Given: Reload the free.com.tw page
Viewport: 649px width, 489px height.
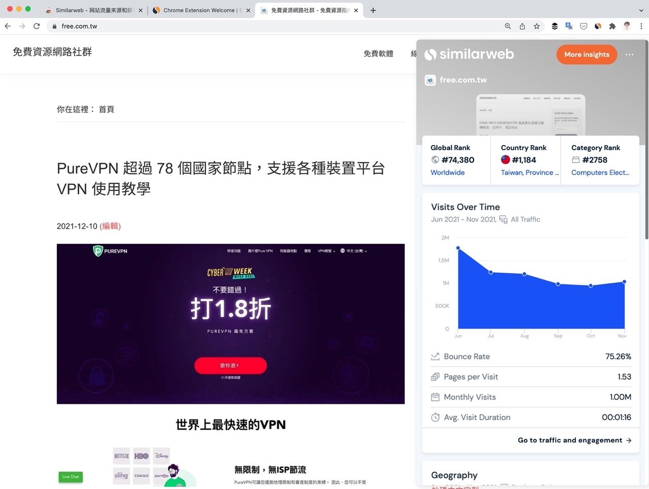Looking at the screenshot, I should [37, 26].
